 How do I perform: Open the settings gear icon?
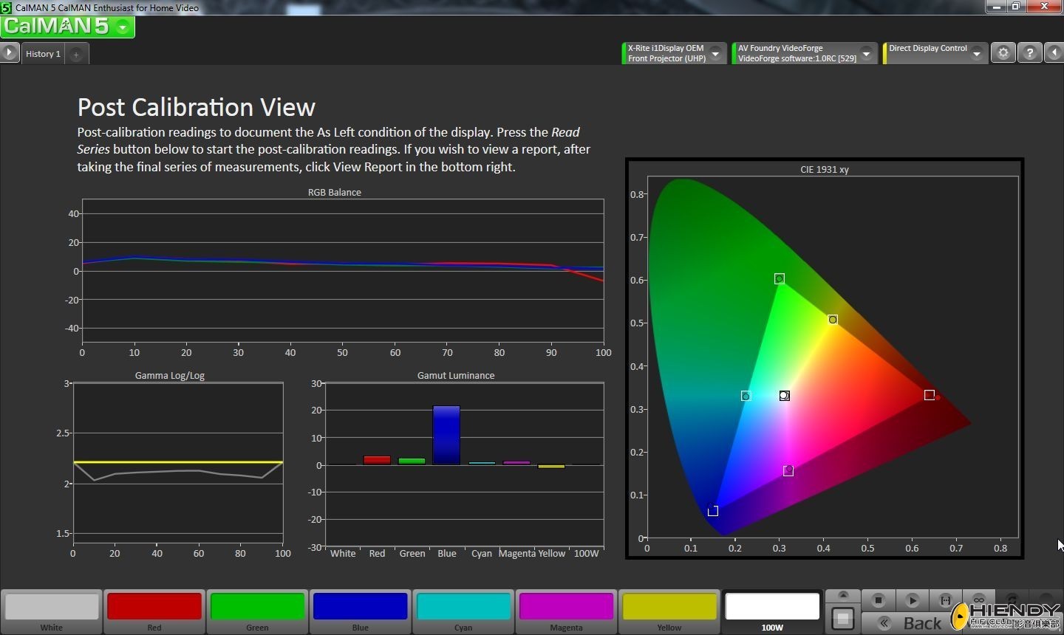click(1003, 53)
